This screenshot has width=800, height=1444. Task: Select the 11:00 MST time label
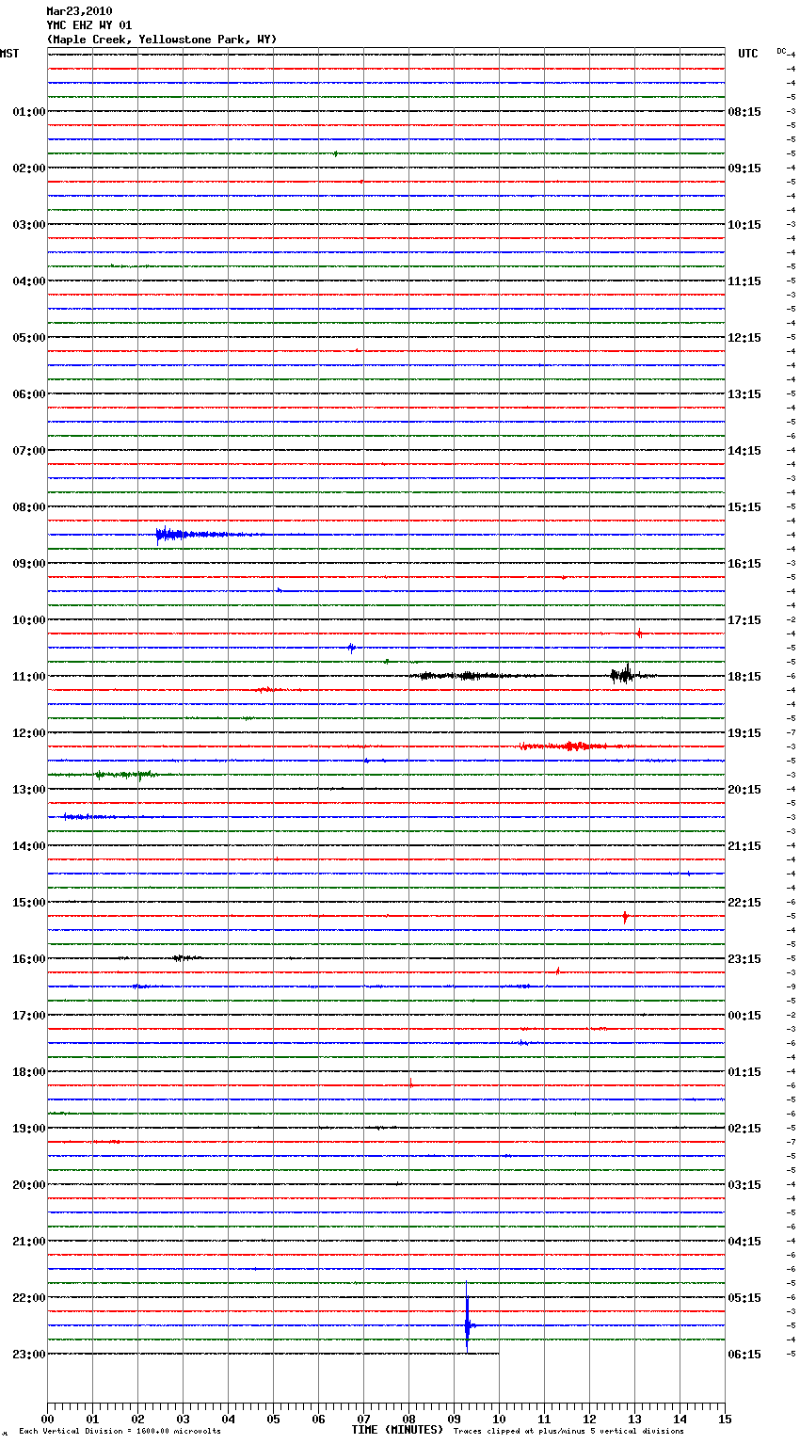[29, 677]
